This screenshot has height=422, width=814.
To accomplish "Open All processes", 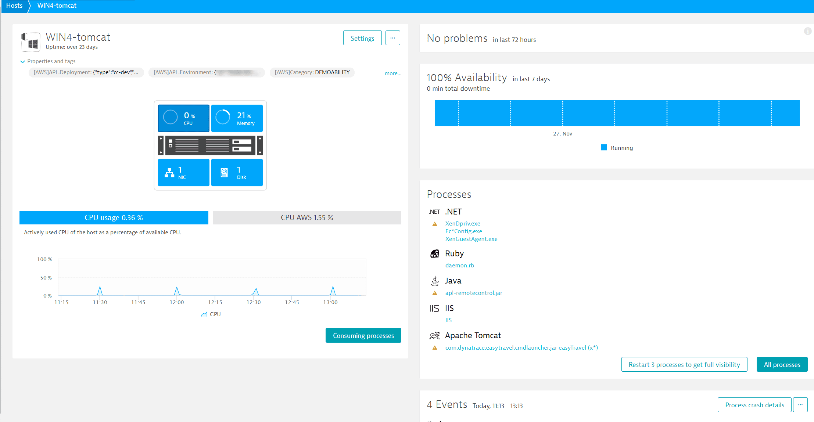I will (782, 364).
